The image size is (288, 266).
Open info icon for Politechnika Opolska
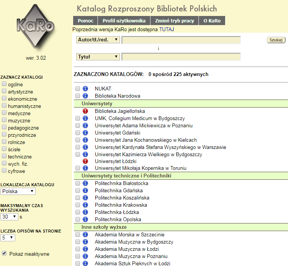click(x=85, y=219)
